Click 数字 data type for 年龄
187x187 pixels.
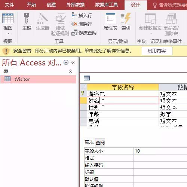(173, 114)
